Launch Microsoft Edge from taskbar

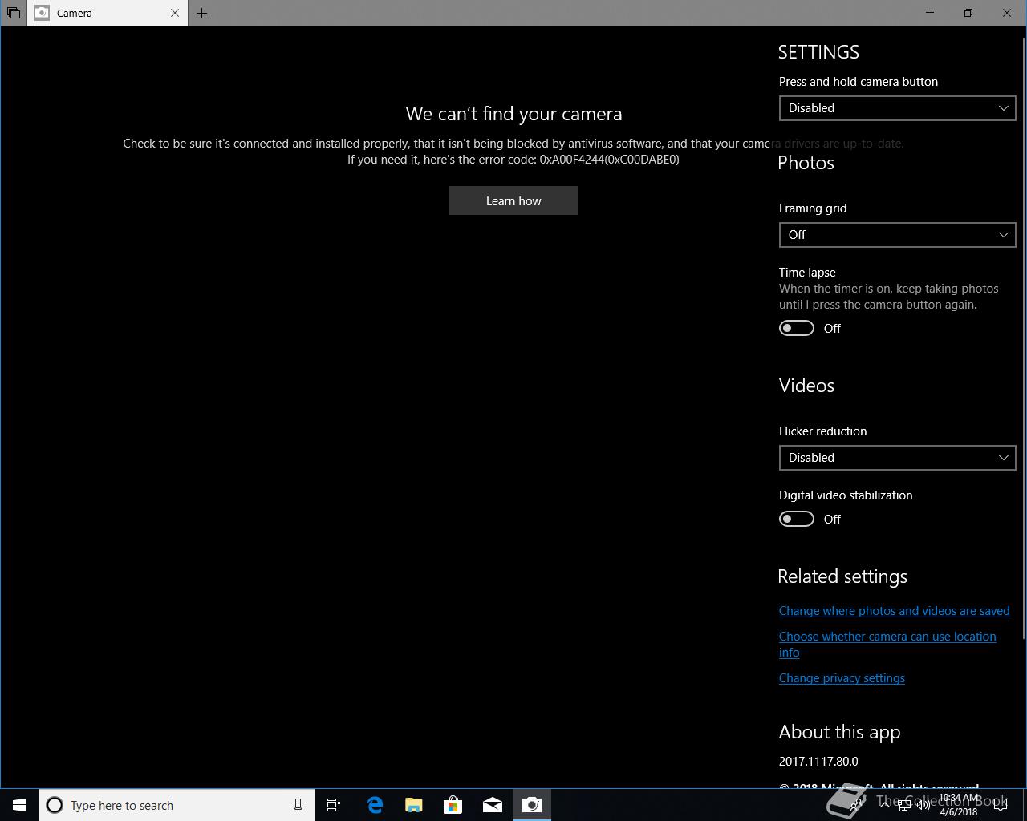point(375,805)
